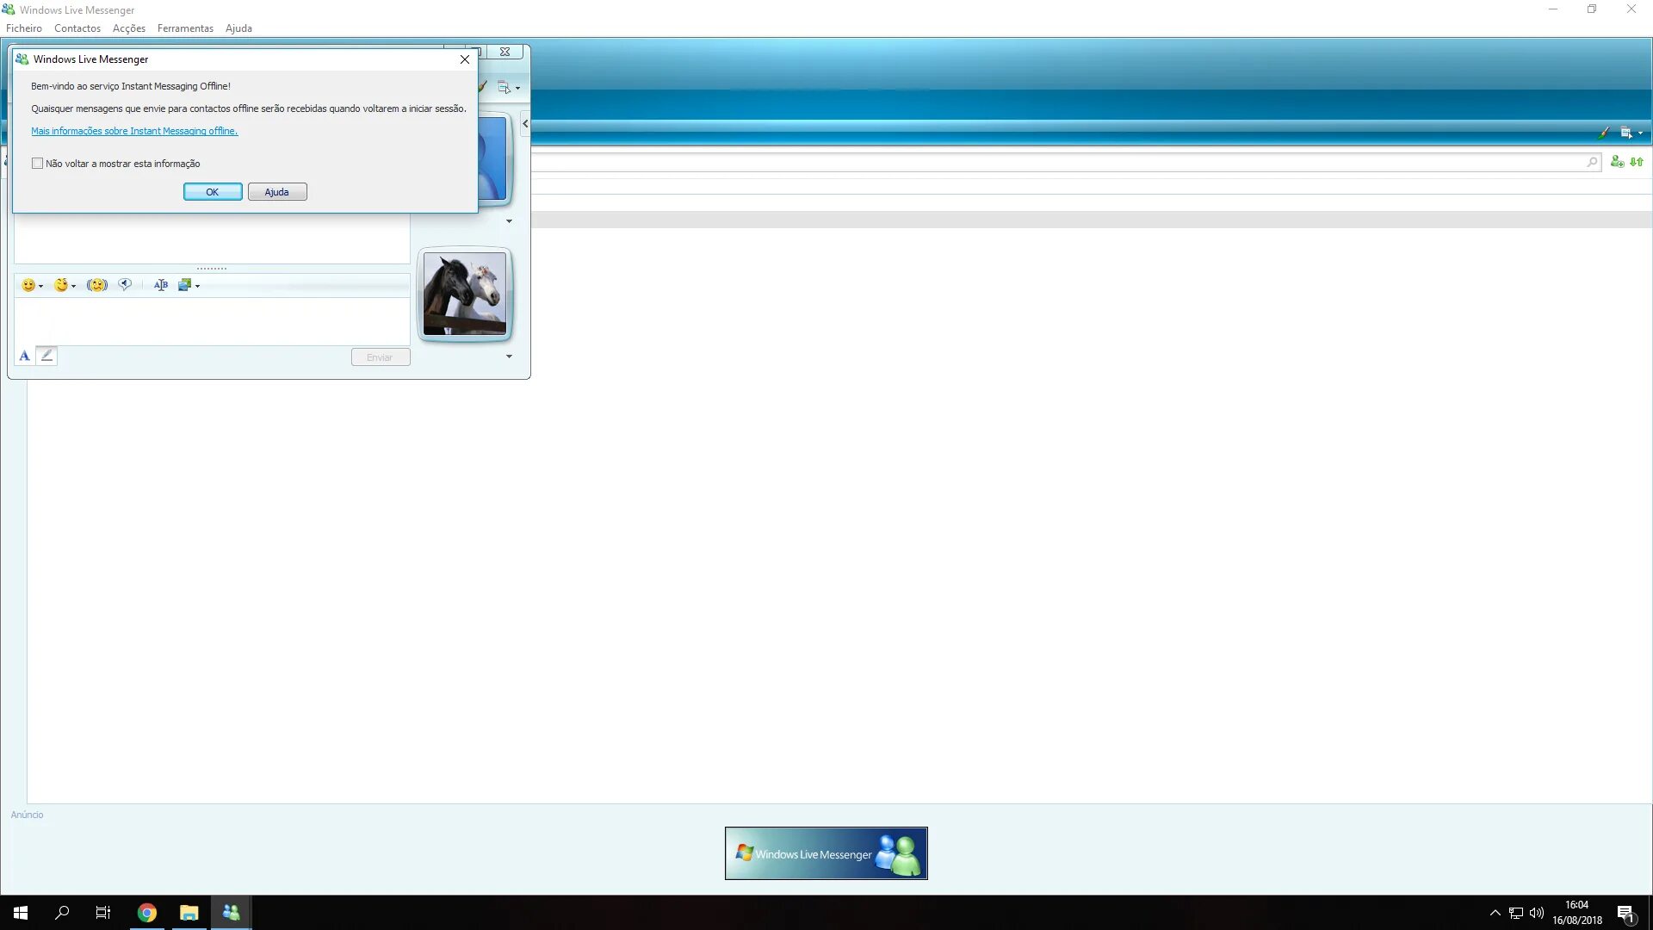Viewport: 1653px width, 930px height.
Task: Open Google Chrome from the taskbar
Action: pyautogui.click(x=147, y=913)
